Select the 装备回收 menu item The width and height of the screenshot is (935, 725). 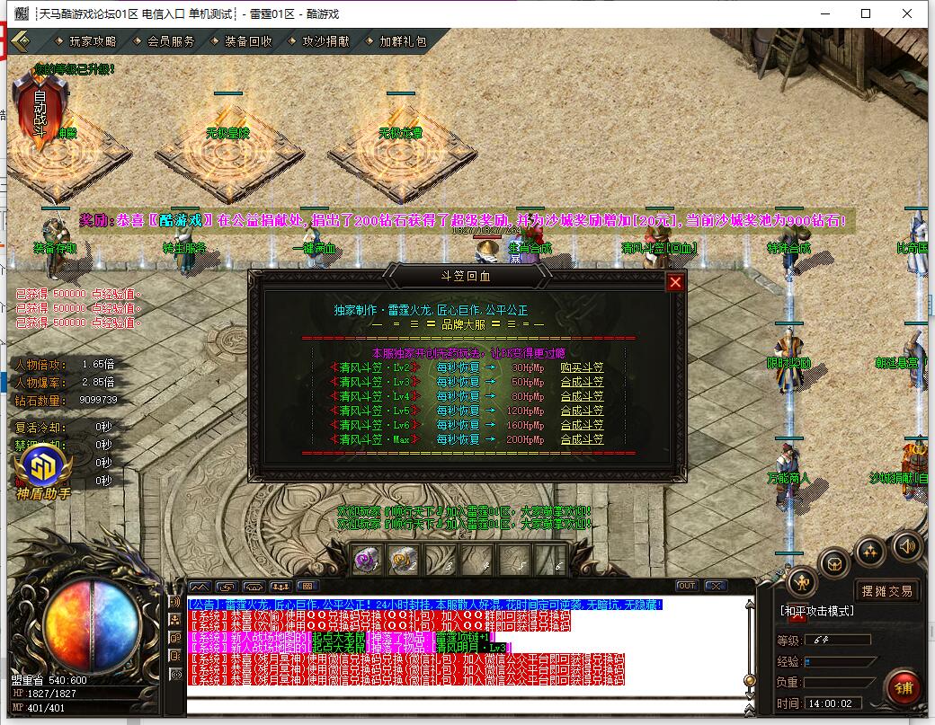[x=248, y=41]
